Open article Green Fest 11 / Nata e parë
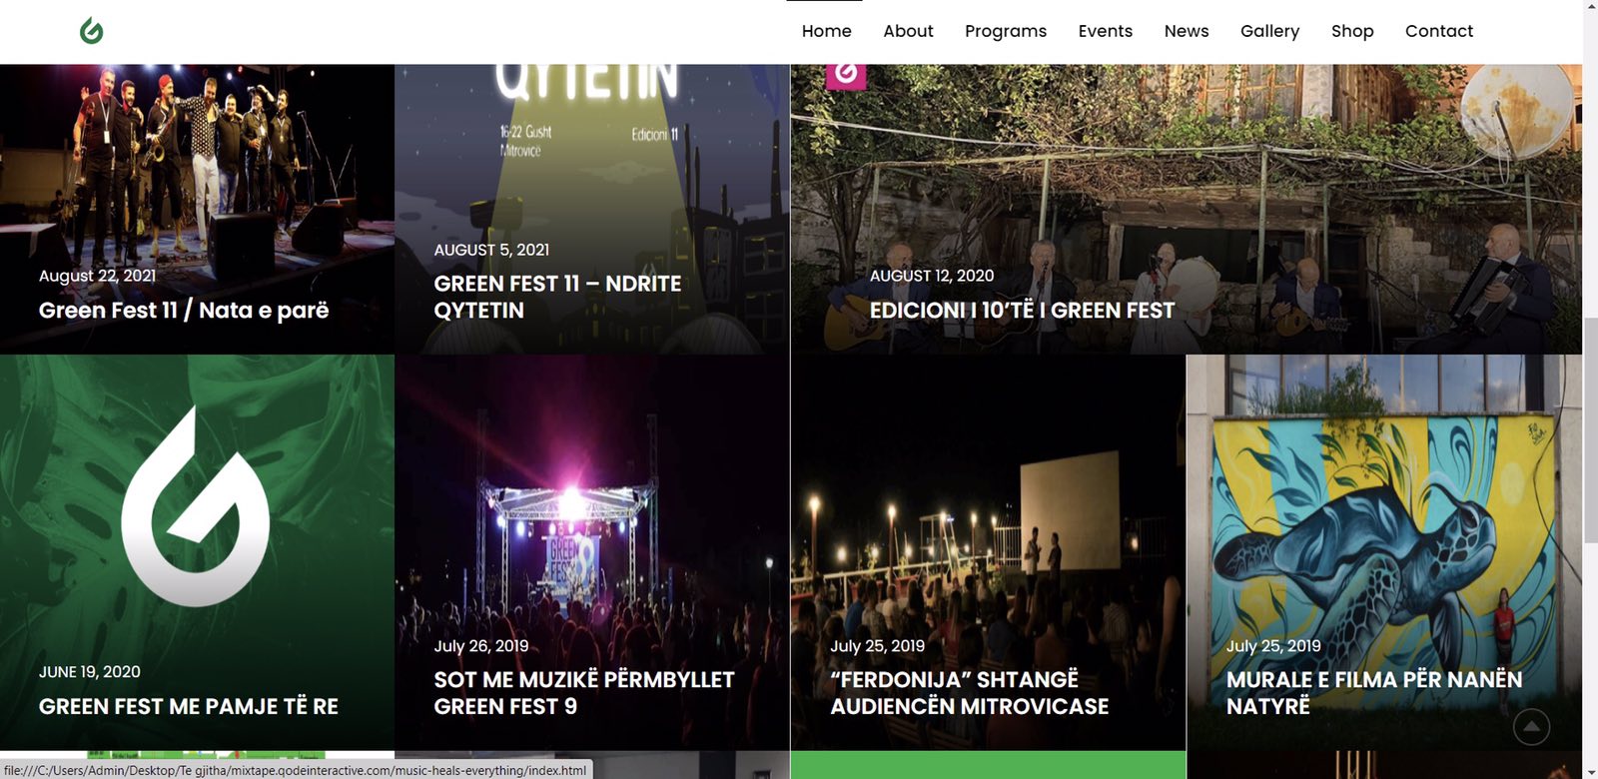 pyautogui.click(x=184, y=310)
